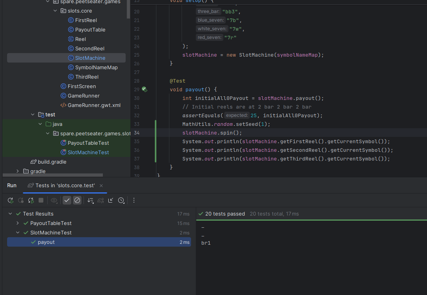Click the Rerun tests icon

pyautogui.click(x=11, y=201)
